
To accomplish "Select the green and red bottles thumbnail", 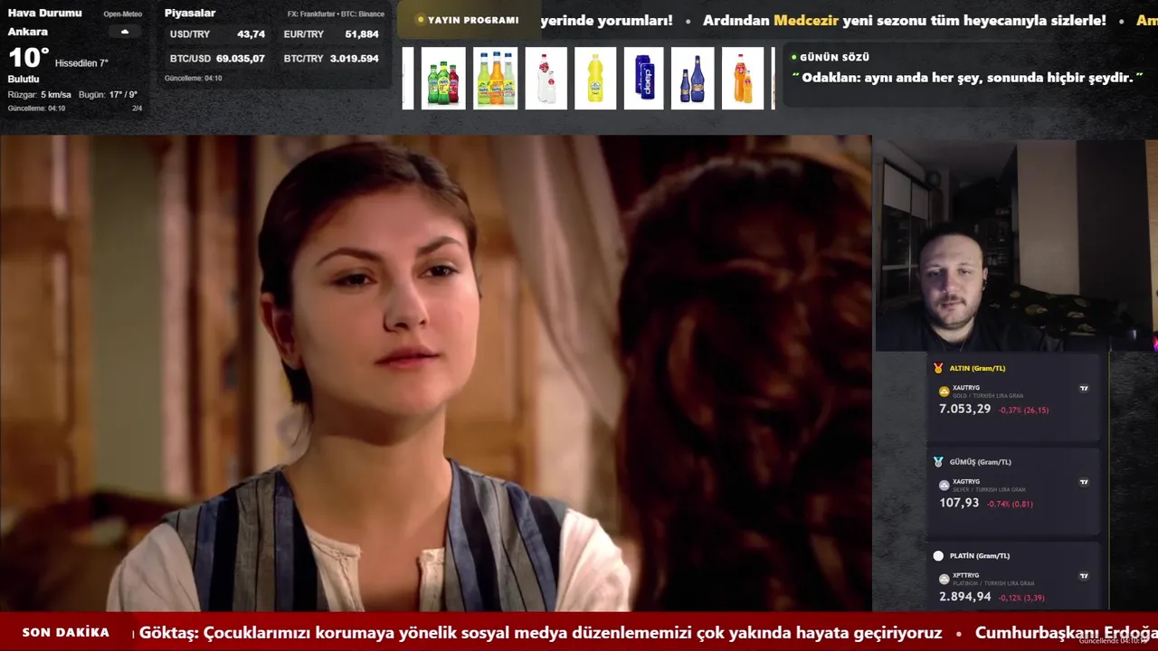I will point(443,79).
